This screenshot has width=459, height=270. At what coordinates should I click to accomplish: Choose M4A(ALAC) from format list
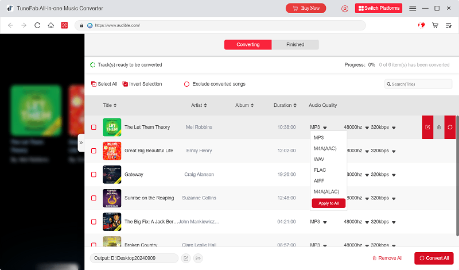[328, 192]
